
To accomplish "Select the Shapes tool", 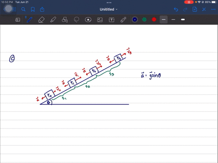I will pos(64,19).
